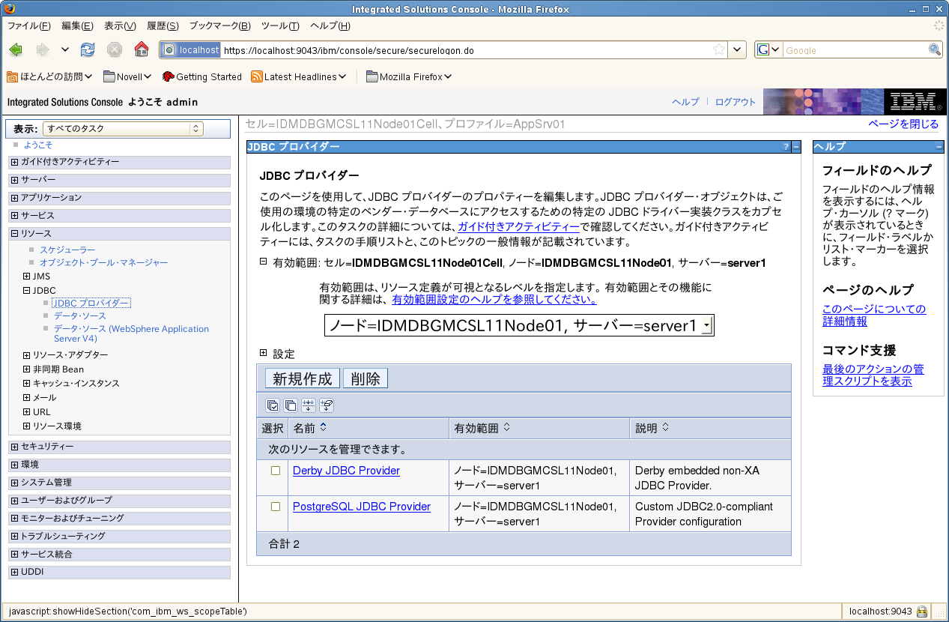Screen dimensions: 949x622
Task: Click the show filter view table icon
Action: click(x=309, y=405)
